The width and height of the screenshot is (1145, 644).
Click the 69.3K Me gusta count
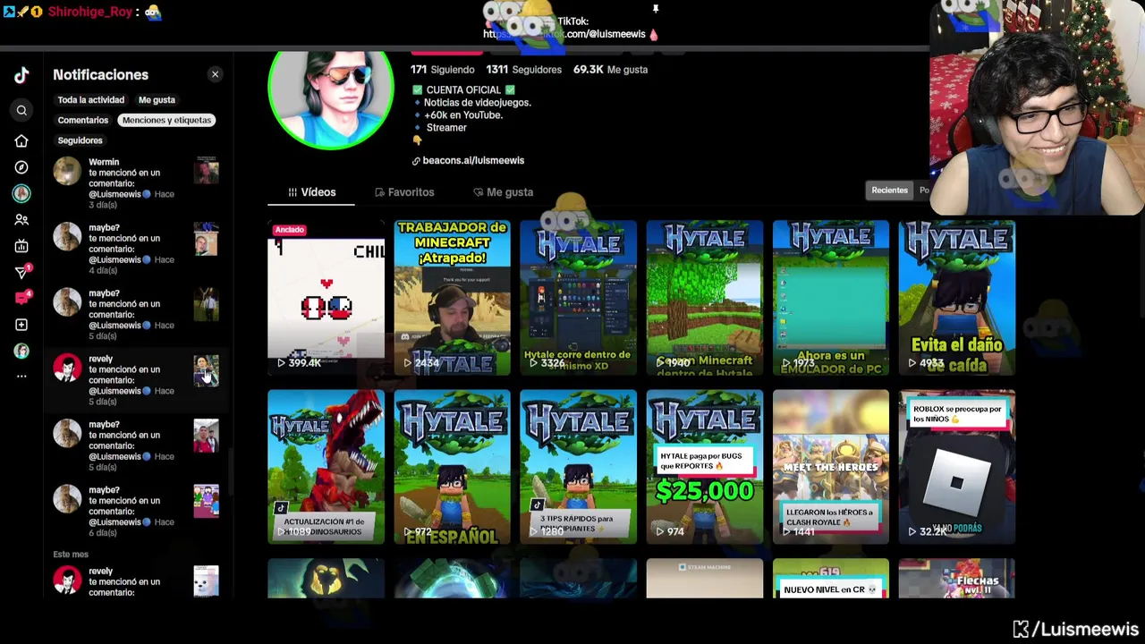click(x=610, y=70)
